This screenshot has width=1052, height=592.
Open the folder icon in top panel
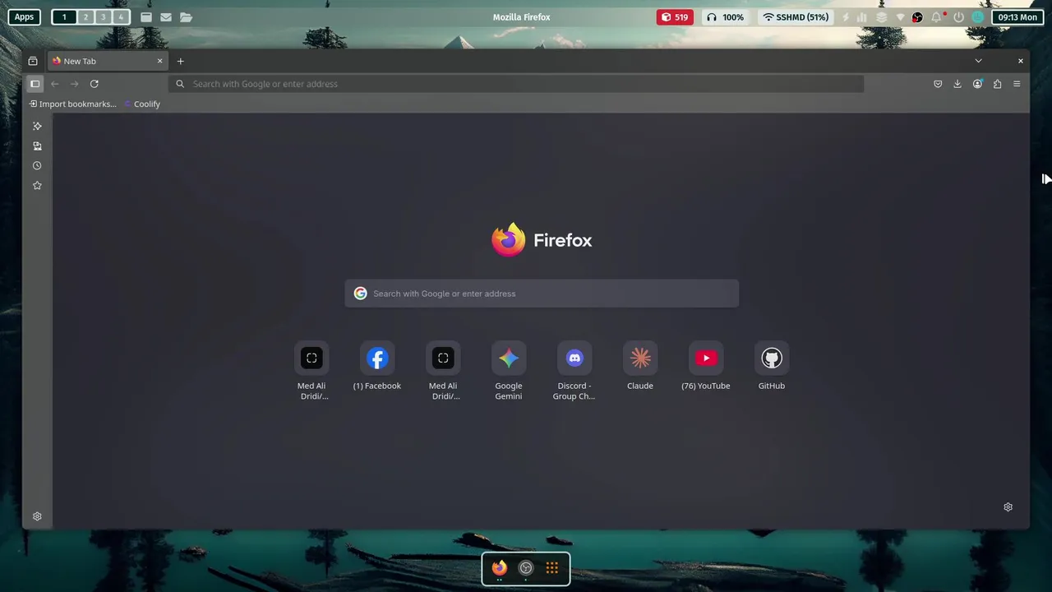tap(186, 16)
